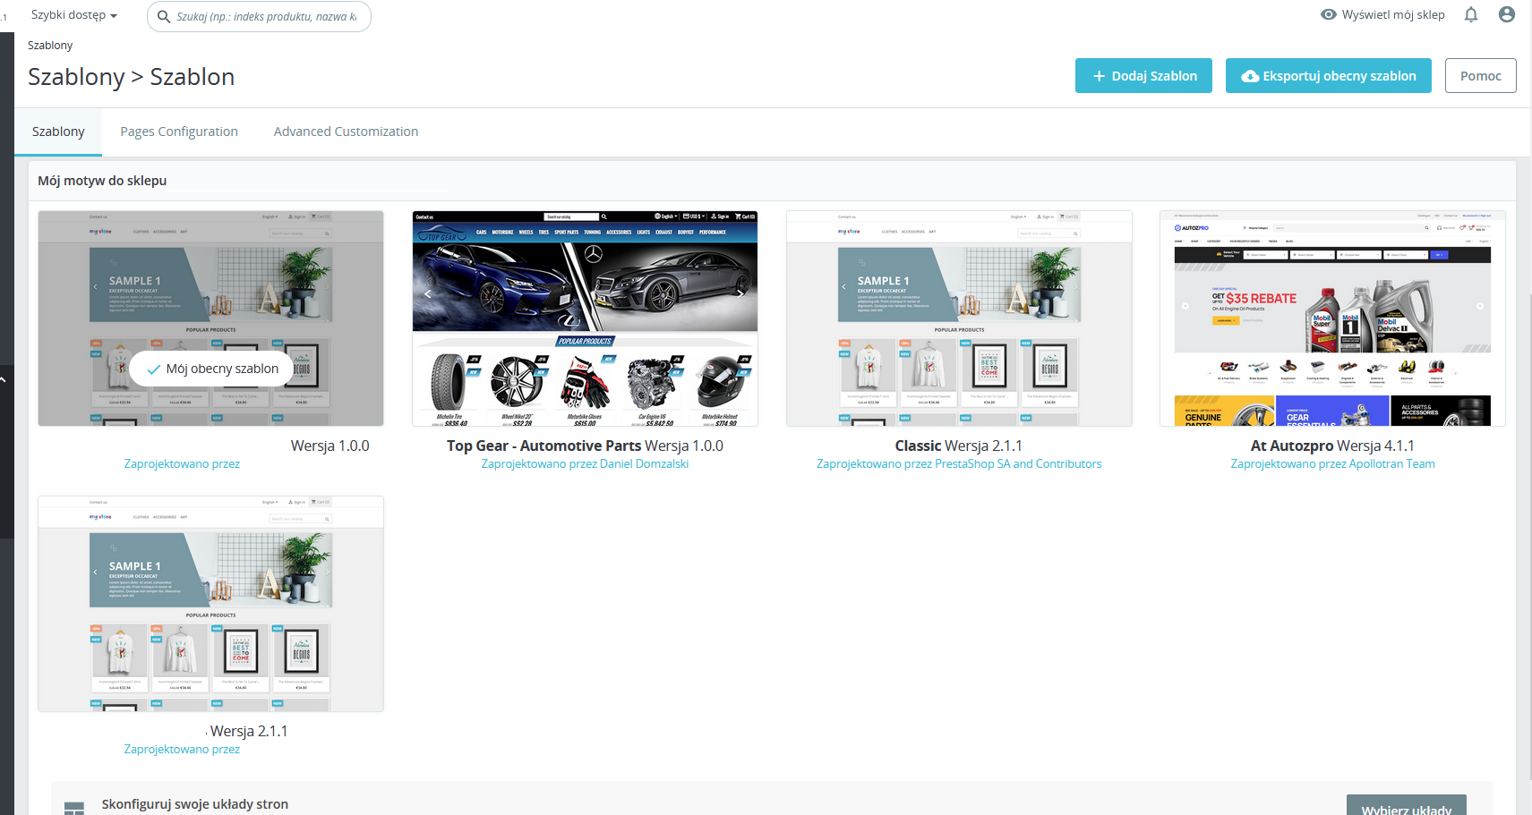Click the search magnifier icon
The width and height of the screenshot is (1532, 815).
pos(164,16)
